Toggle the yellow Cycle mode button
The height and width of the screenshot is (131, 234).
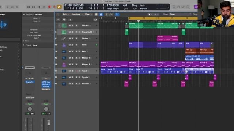point(59,7)
